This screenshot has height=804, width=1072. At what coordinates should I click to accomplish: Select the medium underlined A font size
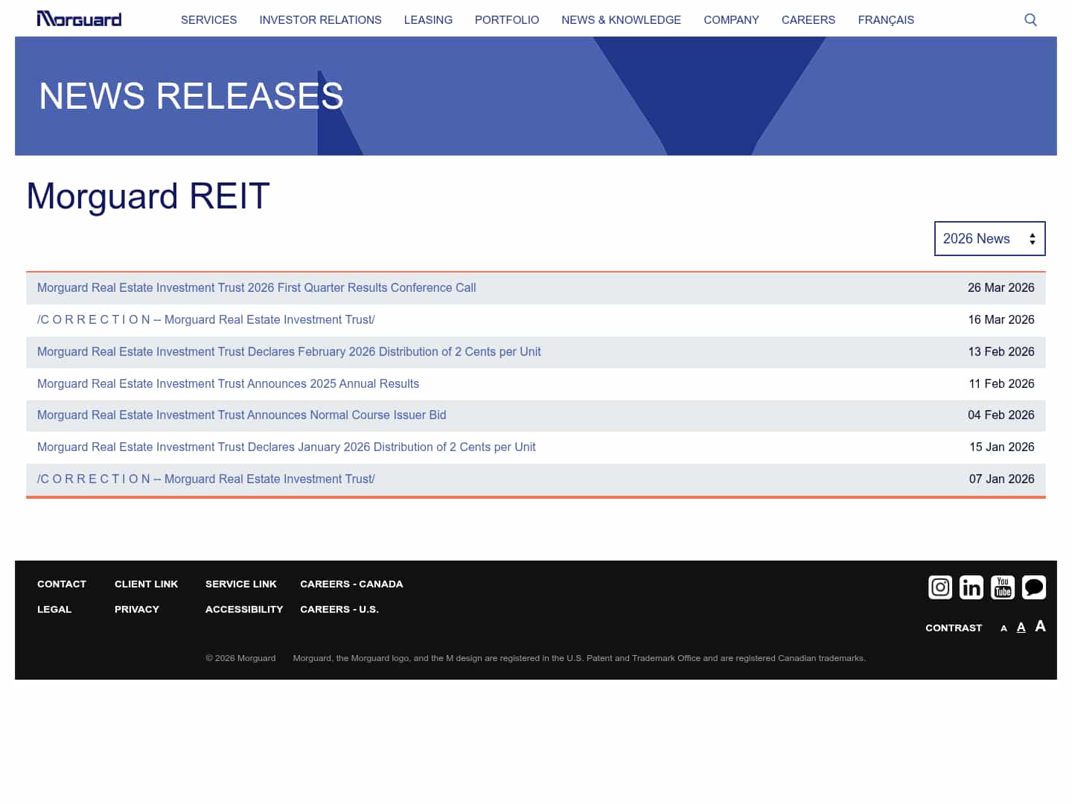click(x=1021, y=627)
